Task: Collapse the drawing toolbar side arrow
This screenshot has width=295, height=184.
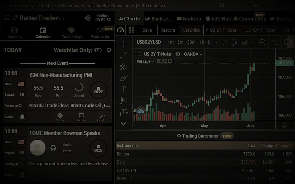Action: pyautogui.click(x=131, y=108)
